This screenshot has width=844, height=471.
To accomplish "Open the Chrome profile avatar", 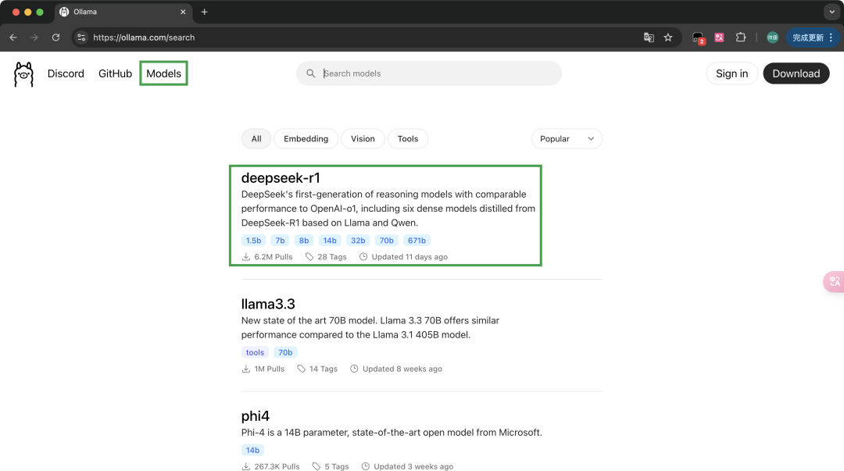I will pyautogui.click(x=772, y=37).
